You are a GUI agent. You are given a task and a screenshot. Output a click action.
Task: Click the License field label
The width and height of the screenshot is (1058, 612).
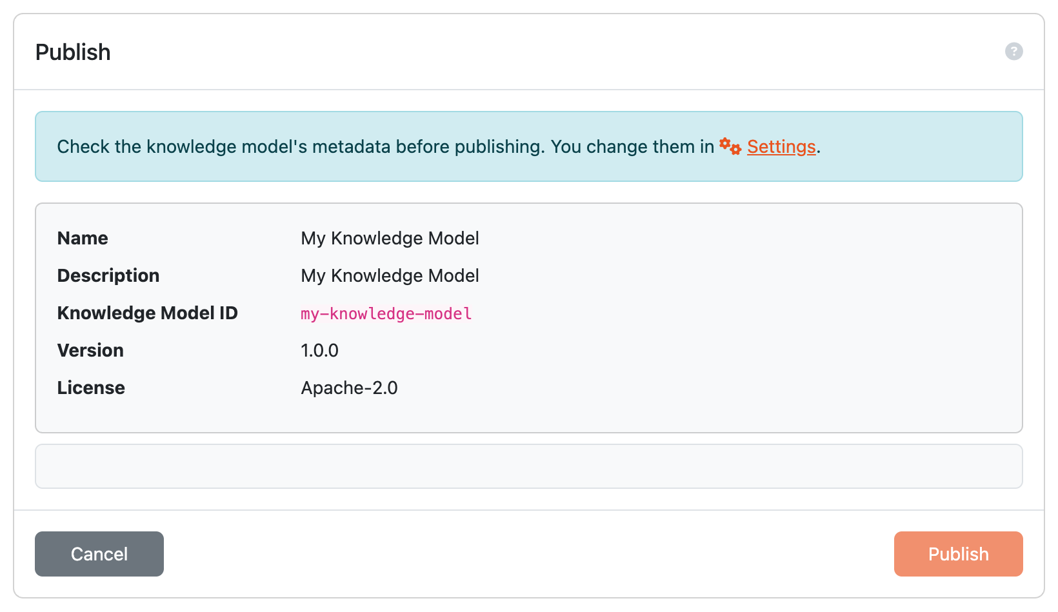click(91, 388)
